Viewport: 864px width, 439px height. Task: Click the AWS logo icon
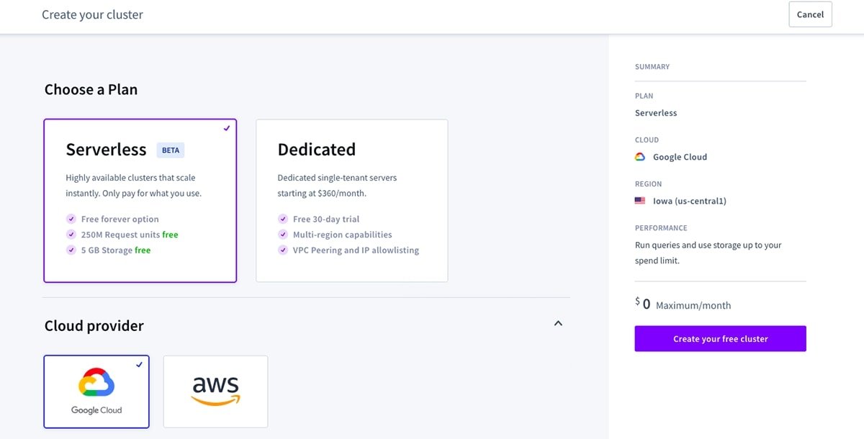(215, 390)
